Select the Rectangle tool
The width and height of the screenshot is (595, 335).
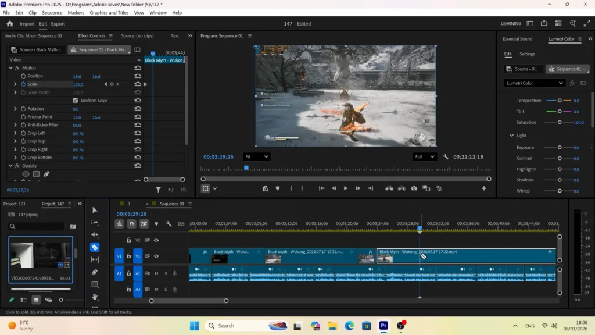[95, 284]
